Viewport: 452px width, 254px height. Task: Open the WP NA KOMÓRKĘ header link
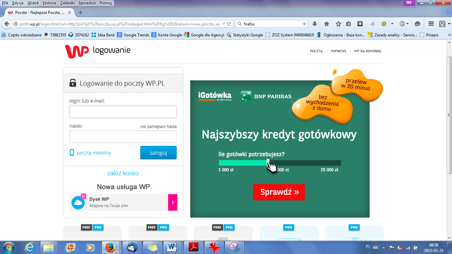368,51
